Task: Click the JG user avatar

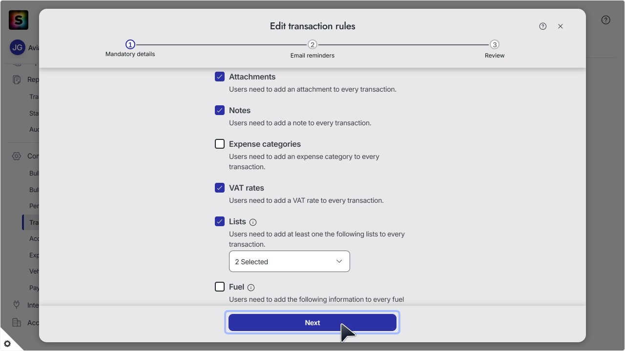Action: [18, 48]
